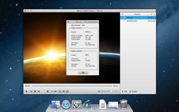Click the rewind button

[52, 91]
